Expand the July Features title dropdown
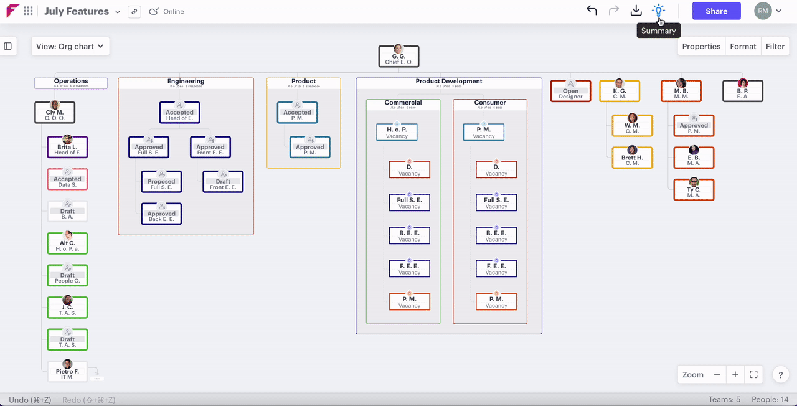Viewport: 797px width, 406px height. click(x=118, y=12)
